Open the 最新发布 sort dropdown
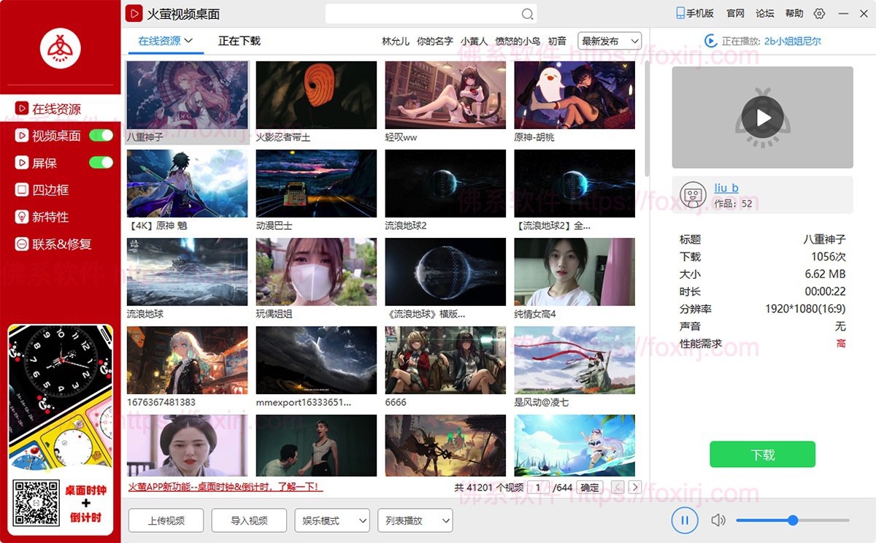The width and height of the screenshot is (876, 543). [609, 41]
